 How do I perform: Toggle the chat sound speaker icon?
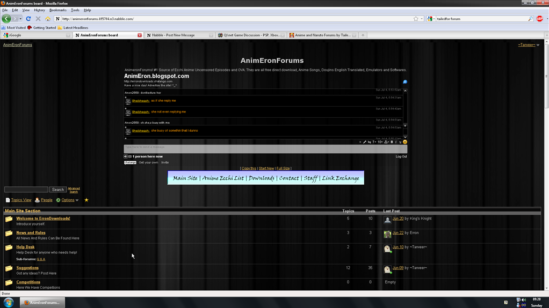coord(126,156)
